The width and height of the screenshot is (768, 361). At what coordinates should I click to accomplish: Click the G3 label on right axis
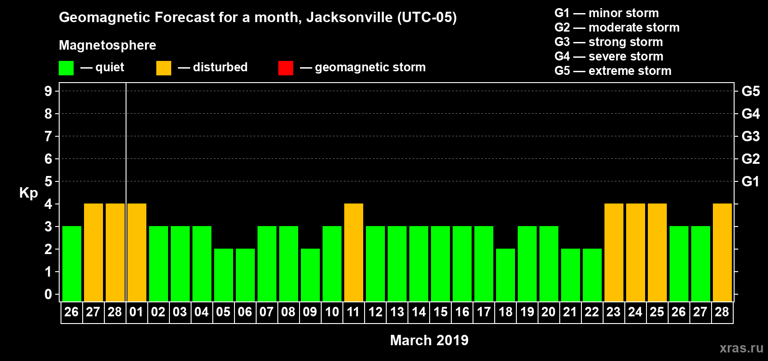[x=750, y=136]
